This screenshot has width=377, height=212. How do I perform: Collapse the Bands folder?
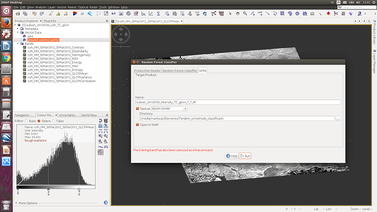point(18,44)
